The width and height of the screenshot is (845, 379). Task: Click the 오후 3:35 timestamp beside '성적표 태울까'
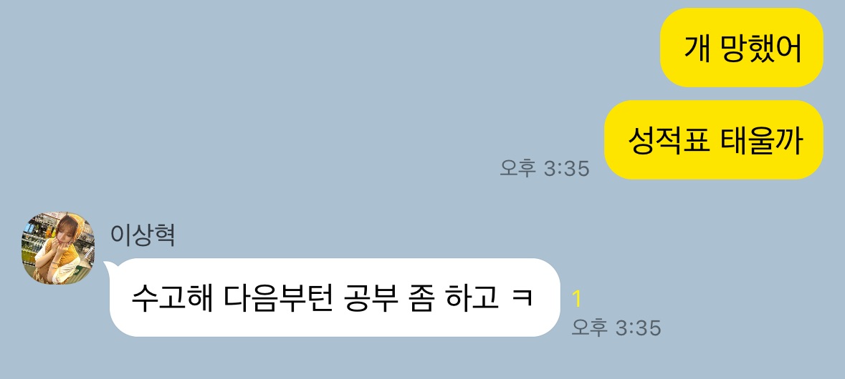tap(544, 168)
